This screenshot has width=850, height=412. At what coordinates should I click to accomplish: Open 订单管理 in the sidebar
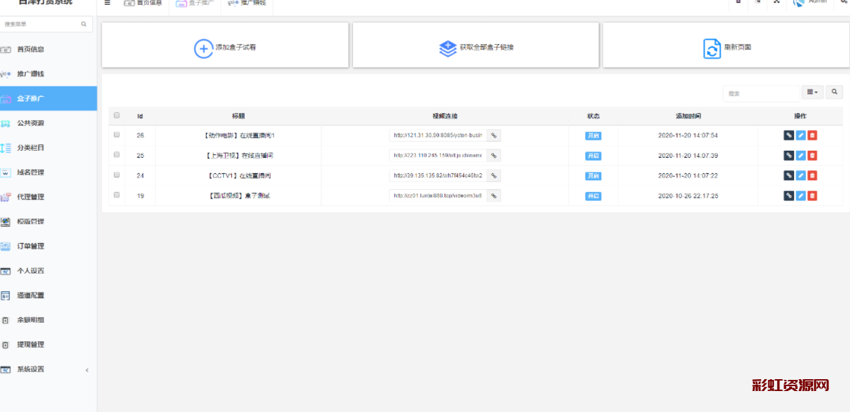[30, 246]
